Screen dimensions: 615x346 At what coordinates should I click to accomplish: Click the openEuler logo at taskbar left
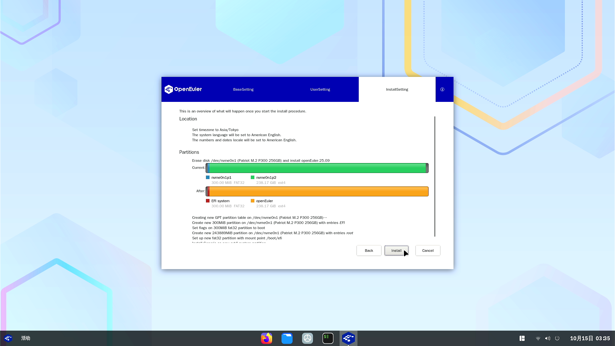click(8, 338)
